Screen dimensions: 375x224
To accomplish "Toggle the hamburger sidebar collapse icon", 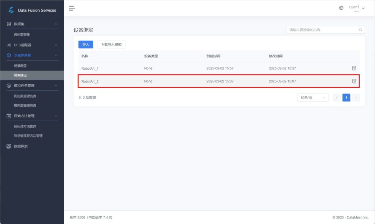I will [x=72, y=8].
